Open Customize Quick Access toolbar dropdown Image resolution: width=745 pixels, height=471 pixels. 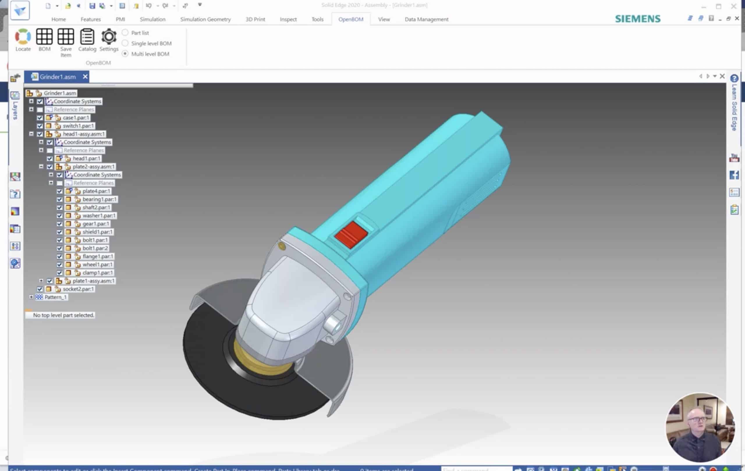coord(200,5)
